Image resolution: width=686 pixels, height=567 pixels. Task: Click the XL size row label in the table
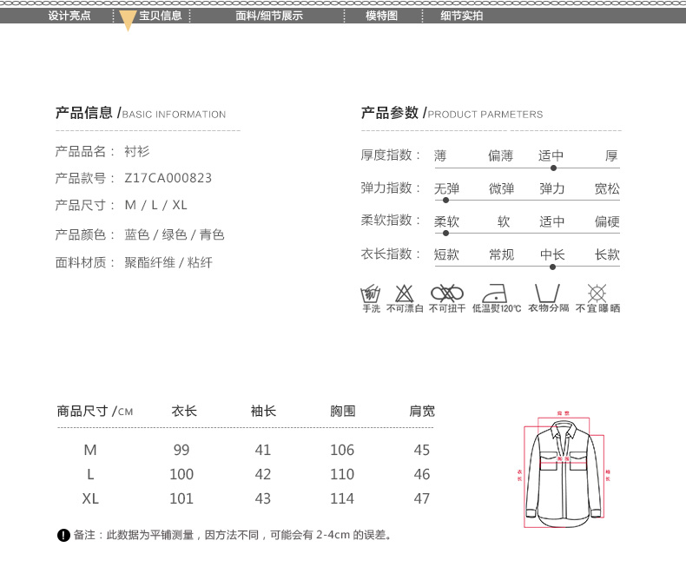click(90, 498)
